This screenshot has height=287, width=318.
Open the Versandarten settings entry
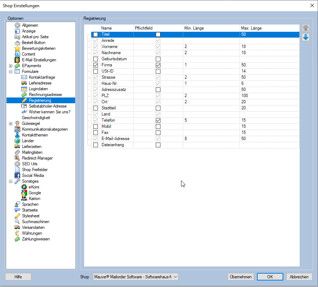click(33, 227)
